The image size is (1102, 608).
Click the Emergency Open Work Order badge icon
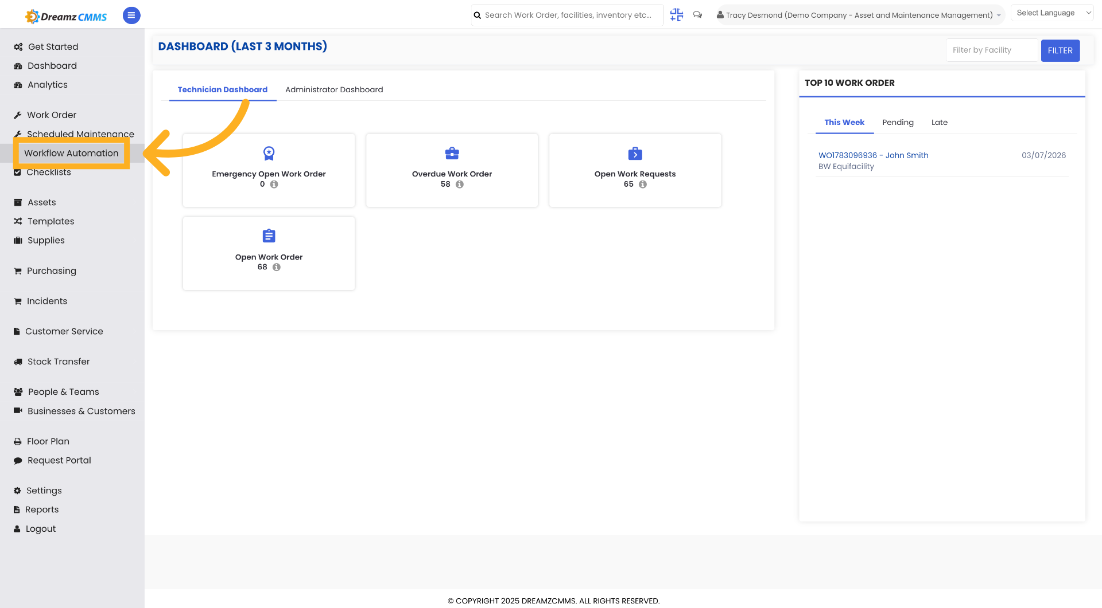[269, 153]
